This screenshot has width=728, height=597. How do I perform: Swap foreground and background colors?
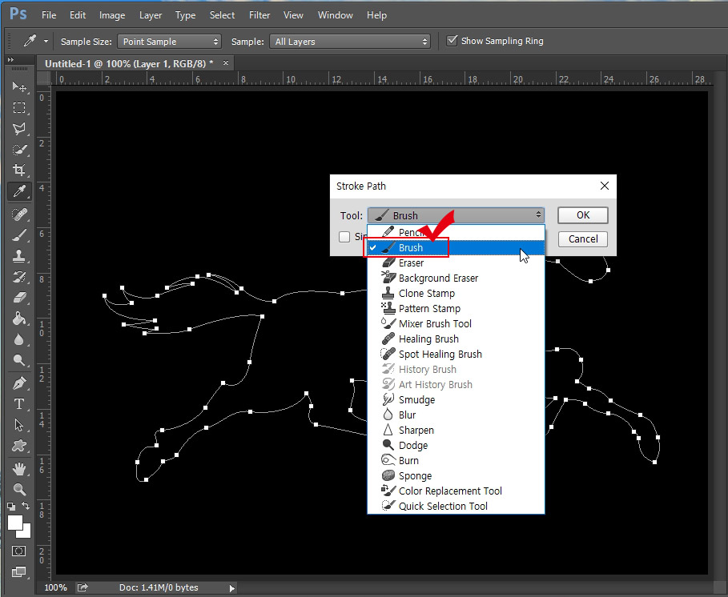[x=26, y=506]
